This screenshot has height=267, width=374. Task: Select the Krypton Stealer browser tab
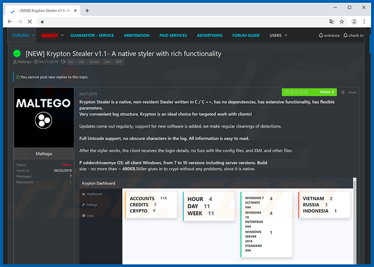(43, 10)
